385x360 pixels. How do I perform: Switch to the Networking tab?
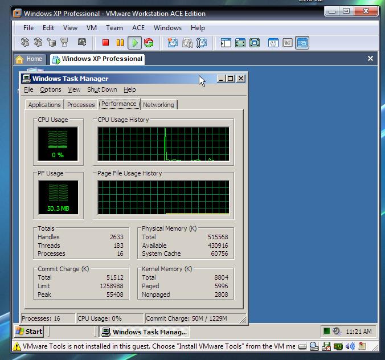158,105
